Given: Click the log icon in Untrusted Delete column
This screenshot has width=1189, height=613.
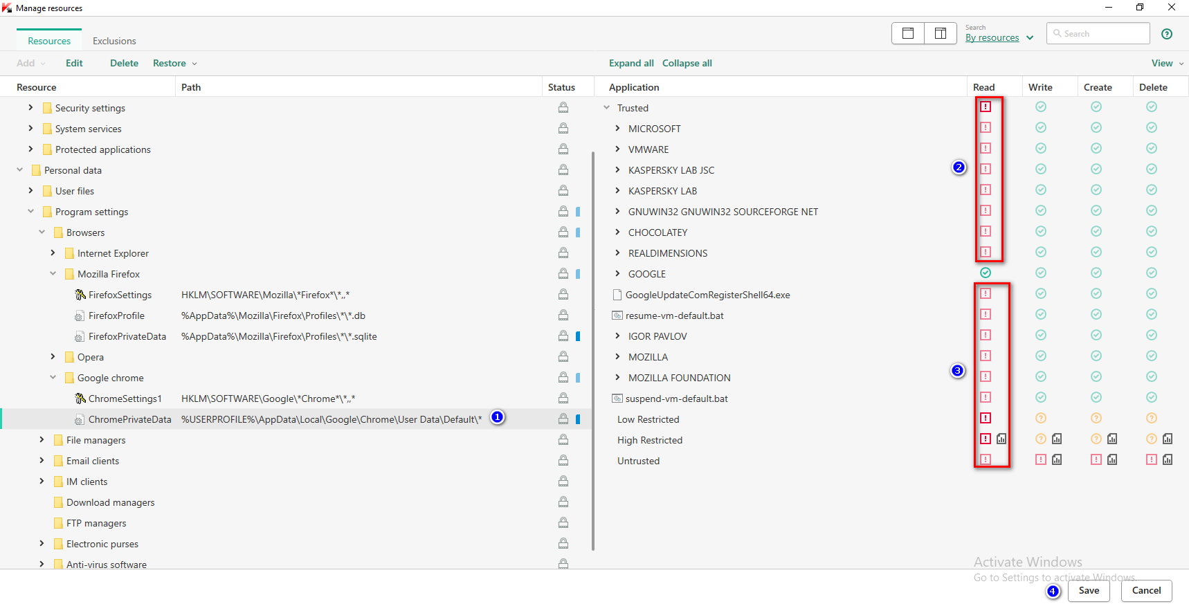Looking at the screenshot, I should (1168, 459).
